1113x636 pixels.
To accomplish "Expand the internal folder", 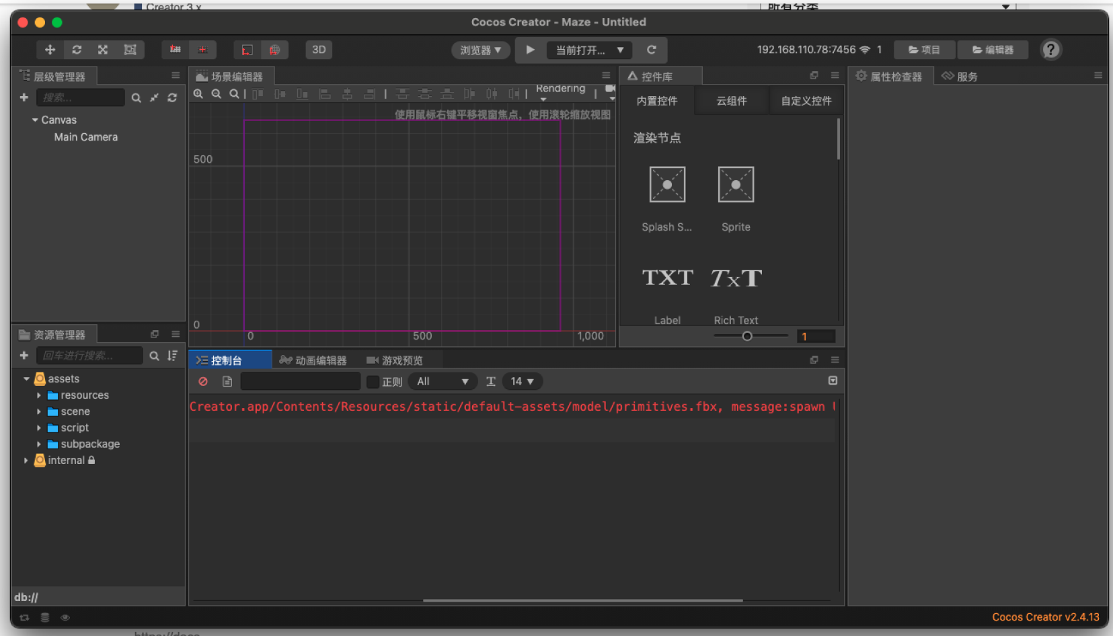I will (26, 461).
